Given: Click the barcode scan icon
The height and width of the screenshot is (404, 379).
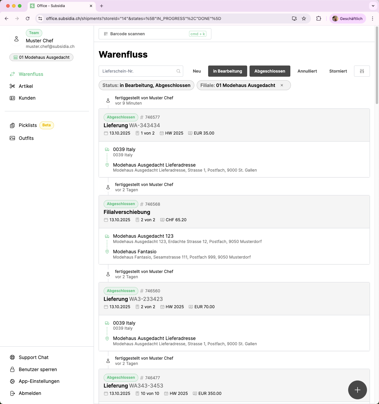Looking at the screenshot, I should 106,34.
